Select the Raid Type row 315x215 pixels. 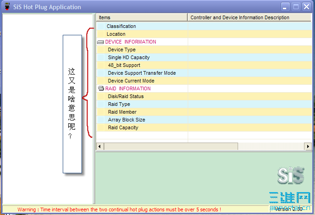(x=204, y=104)
